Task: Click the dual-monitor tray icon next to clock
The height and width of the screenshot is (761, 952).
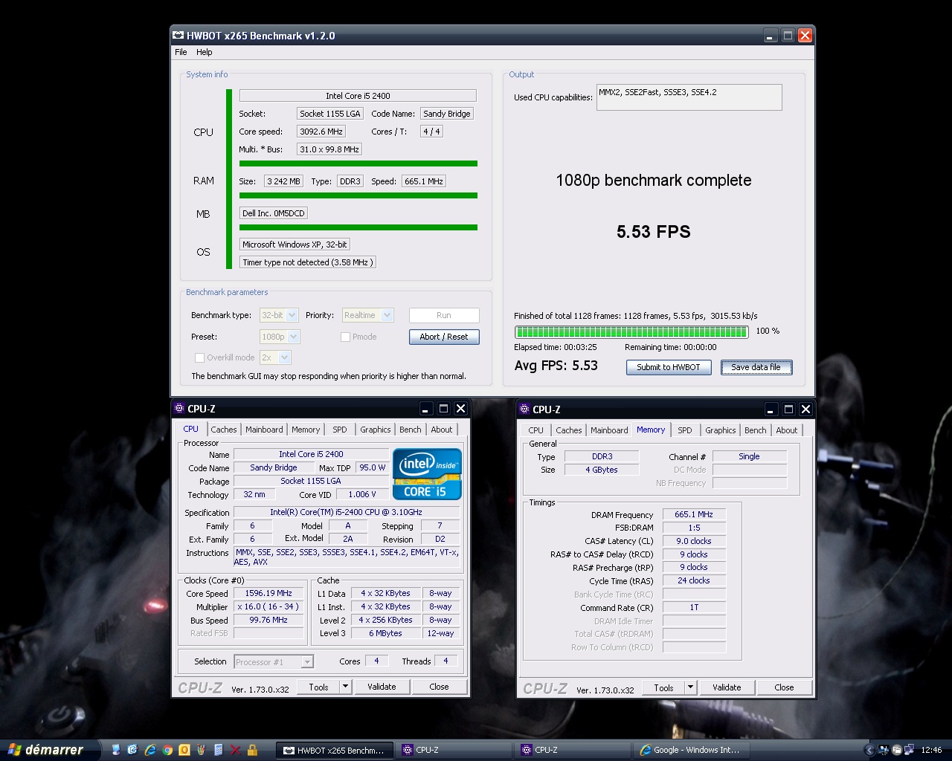Action: point(909,750)
